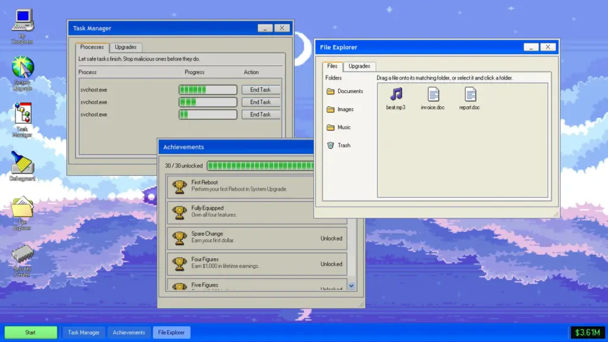
Task: Select the Task Manager desktop icon
Action: coord(23,120)
